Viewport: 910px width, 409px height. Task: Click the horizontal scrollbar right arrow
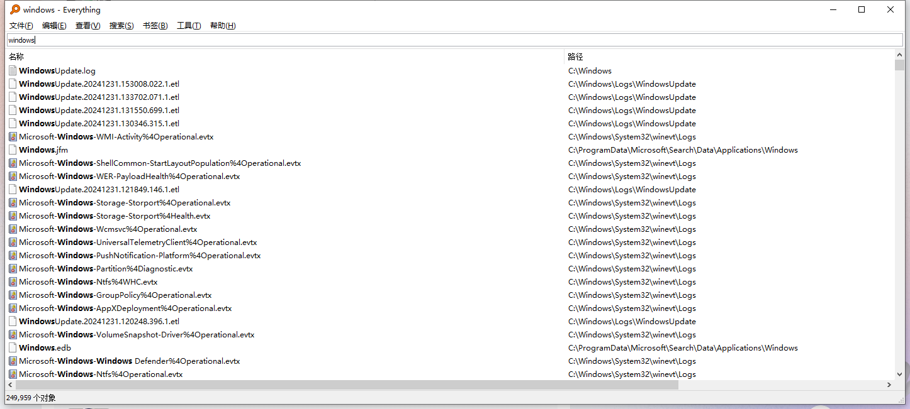tap(889, 384)
